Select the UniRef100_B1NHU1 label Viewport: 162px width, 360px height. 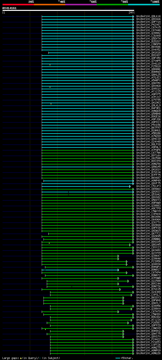click(148, 130)
